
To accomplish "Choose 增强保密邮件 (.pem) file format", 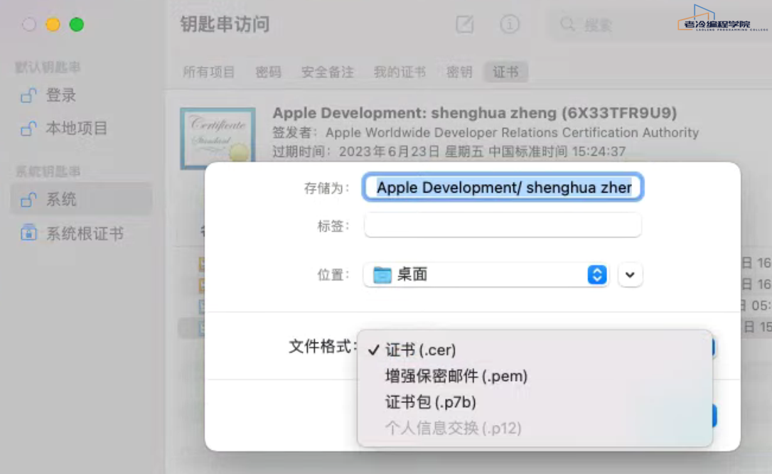I will 535,376.
